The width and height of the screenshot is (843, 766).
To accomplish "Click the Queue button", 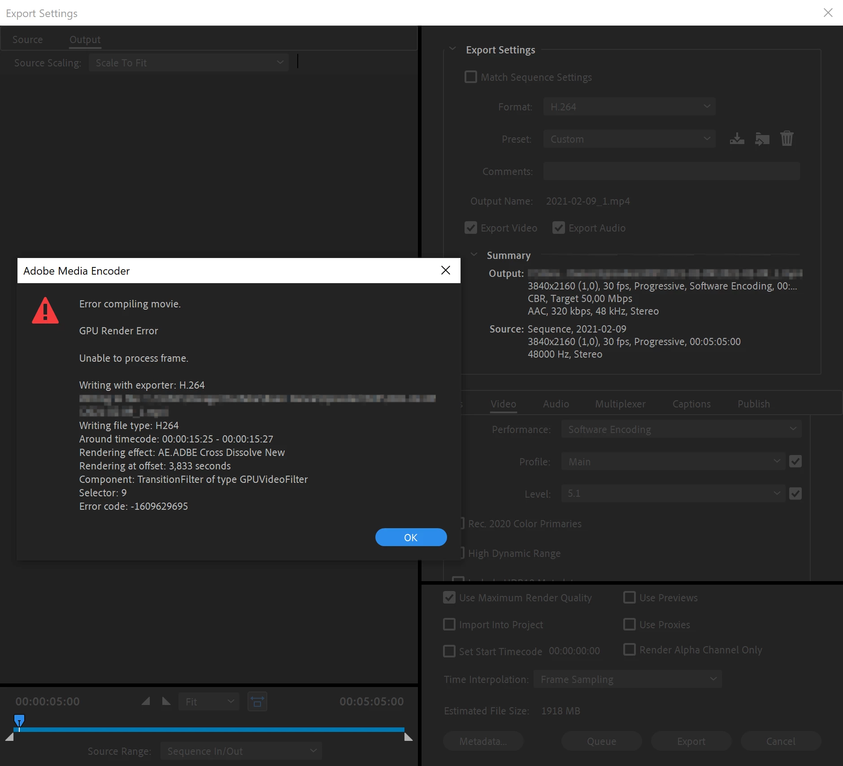I will (x=602, y=741).
